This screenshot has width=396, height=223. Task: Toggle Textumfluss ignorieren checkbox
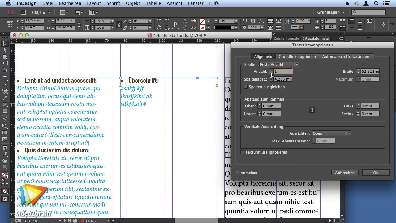click(243, 152)
